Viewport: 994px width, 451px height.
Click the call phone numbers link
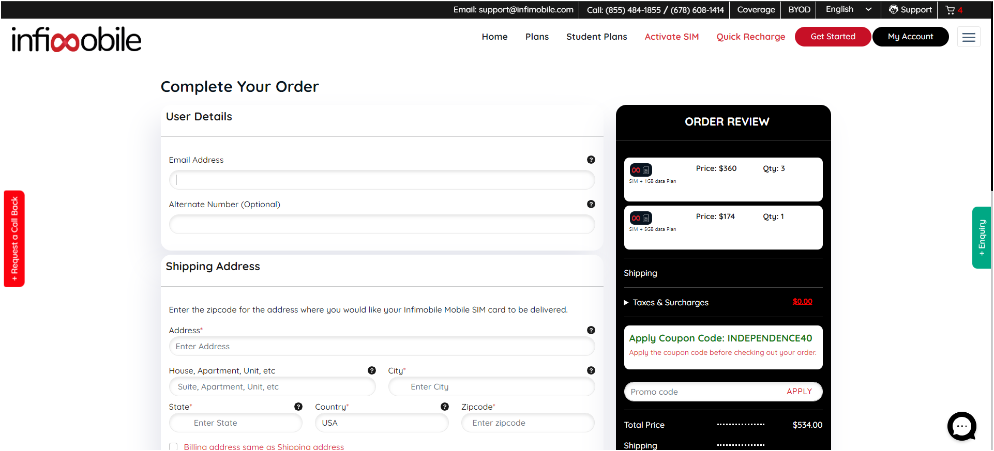[x=655, y=10]
